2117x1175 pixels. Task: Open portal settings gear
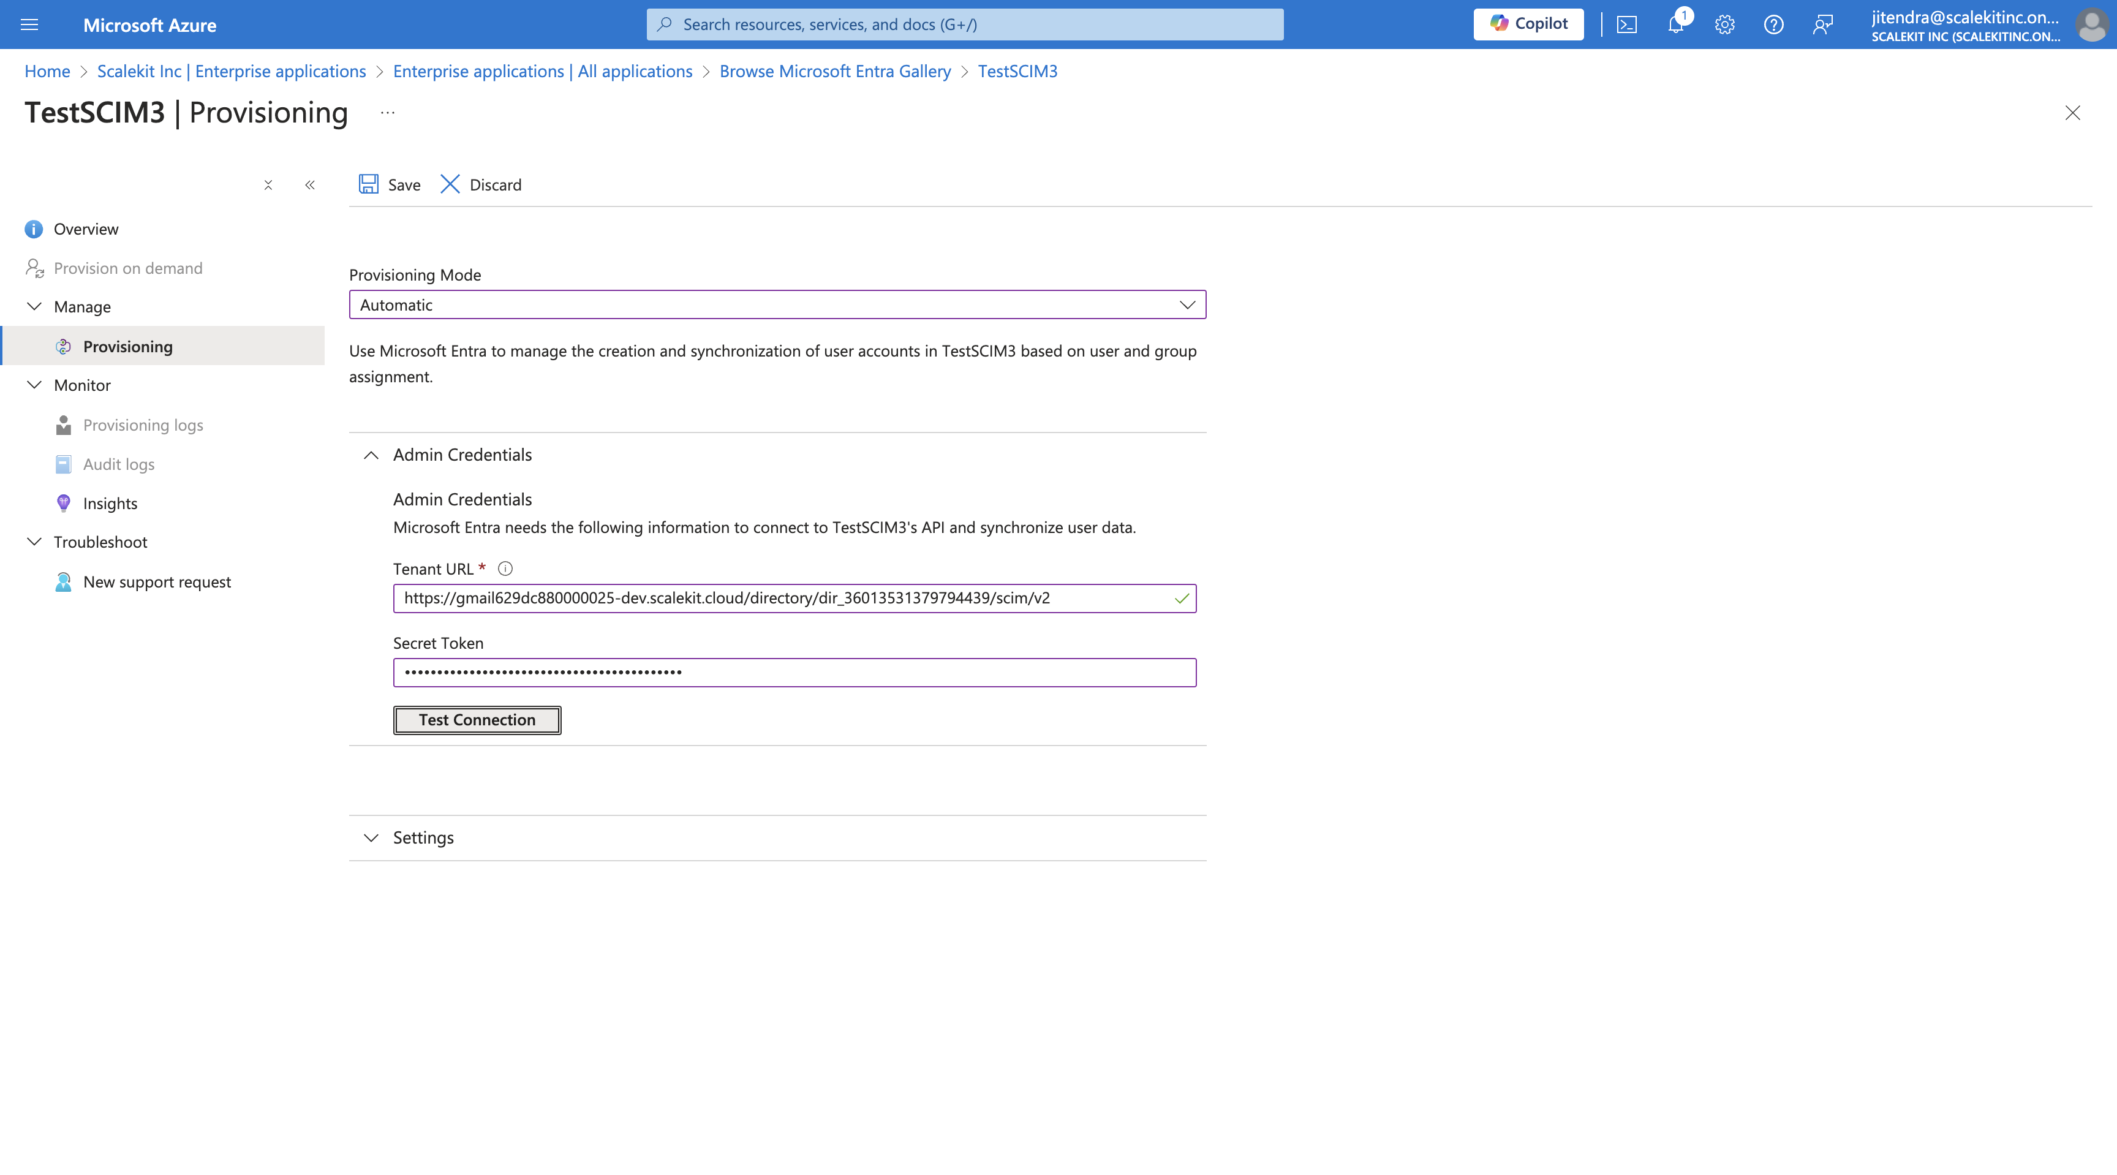pos(1725,25)
